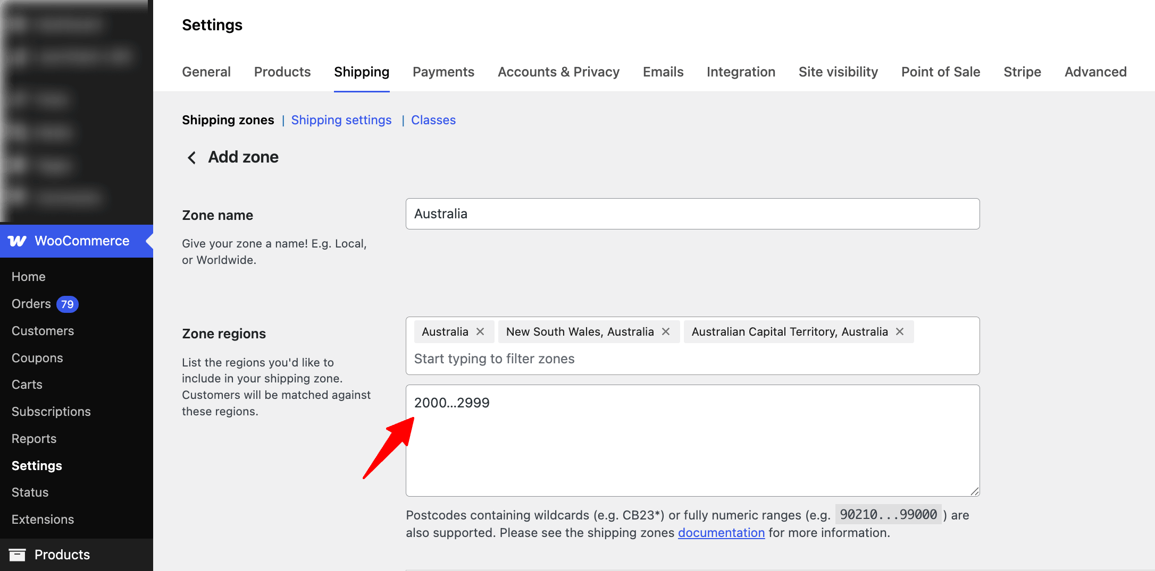Remove the Australia region tag

coord(480,331)
